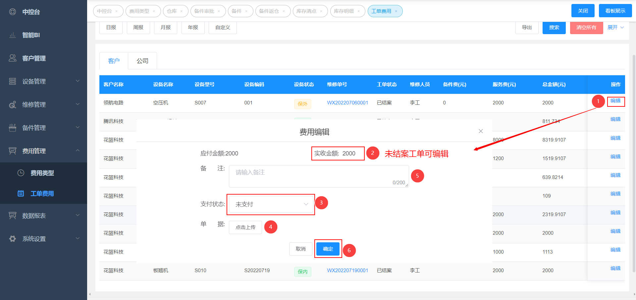
Task: Click the 备注 remarks text area
Action: (x=319, y=176)
